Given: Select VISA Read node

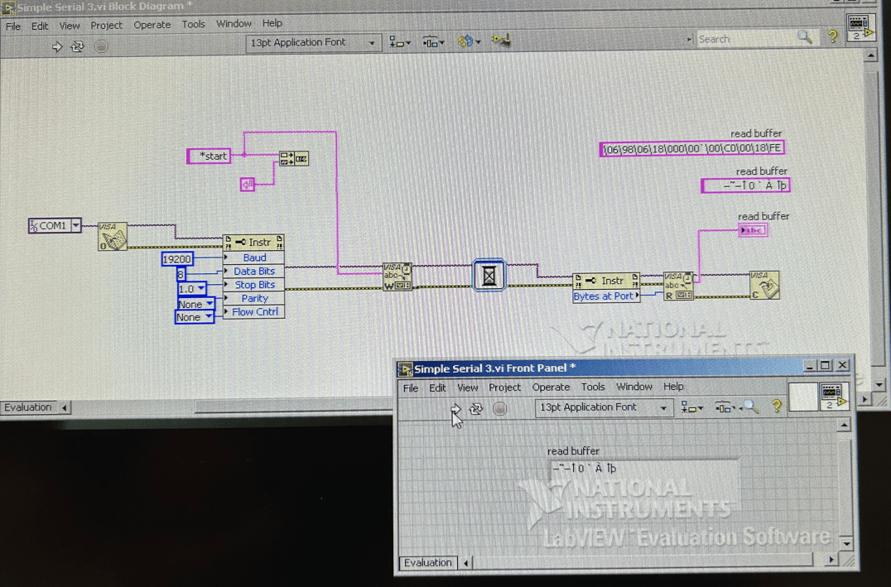Looking at the screenshot, I should tap(678, 286).
